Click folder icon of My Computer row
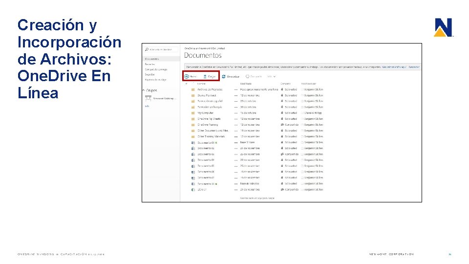Screen dimensions: 469x264 tap(193, 113)
